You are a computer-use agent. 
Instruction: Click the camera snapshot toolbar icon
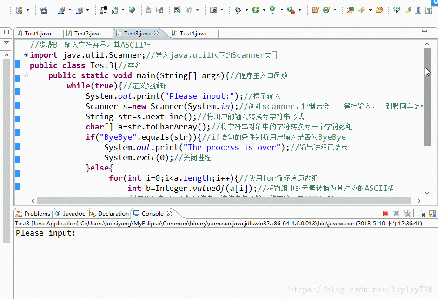[213, 10]
